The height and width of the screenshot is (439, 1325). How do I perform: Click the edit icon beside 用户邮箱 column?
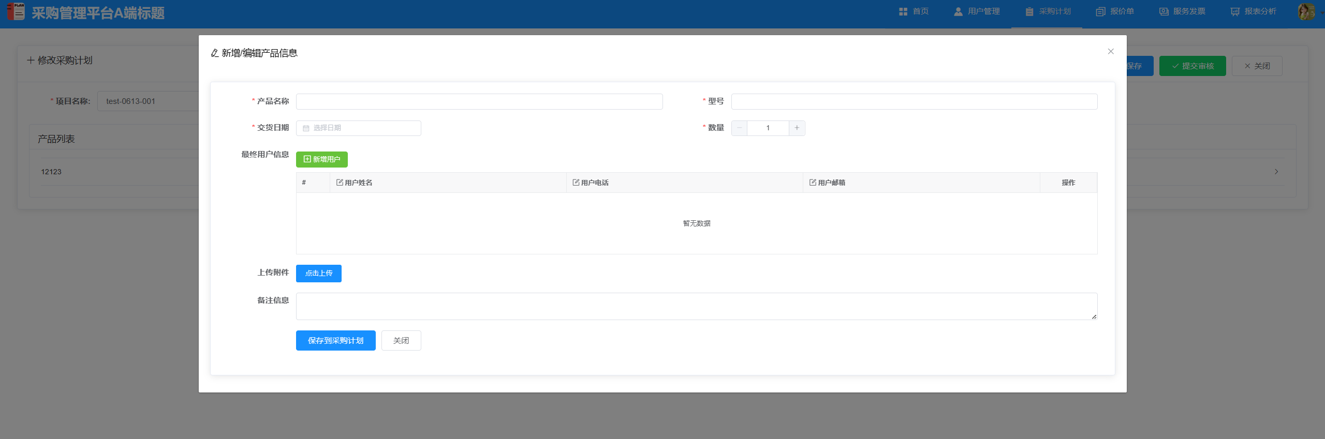click(813, 183)
